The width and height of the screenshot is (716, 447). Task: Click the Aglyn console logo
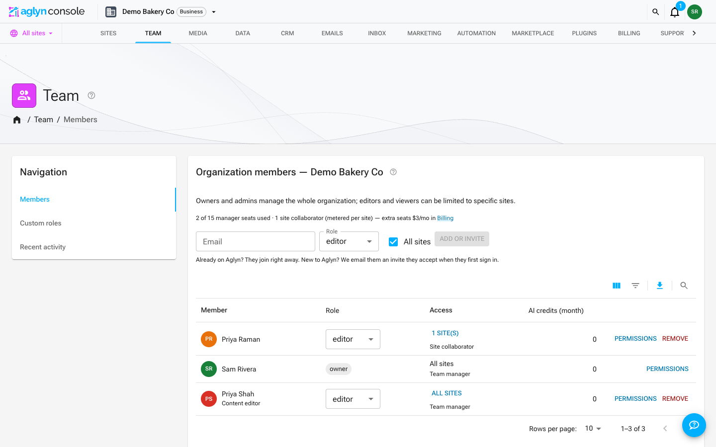pyautogui.click(x=47, y=11)
